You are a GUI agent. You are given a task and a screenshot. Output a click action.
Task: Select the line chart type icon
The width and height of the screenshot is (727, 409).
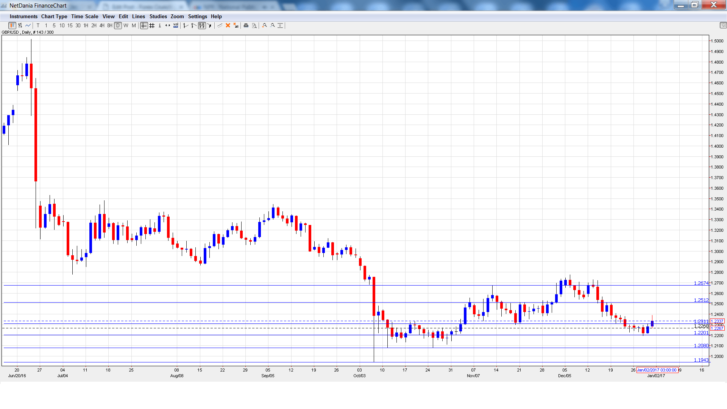click(x=28, y=26)
